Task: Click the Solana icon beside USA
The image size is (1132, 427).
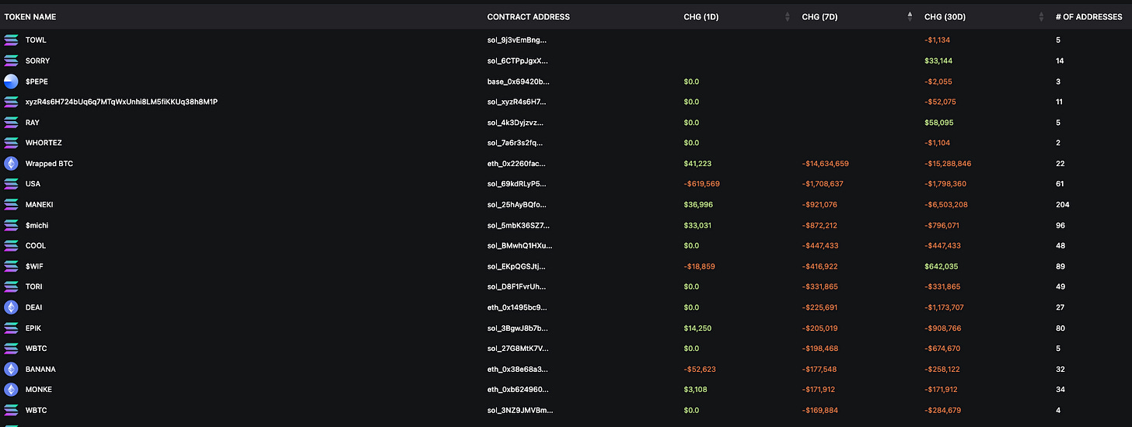Action: (x=11, y=184)
